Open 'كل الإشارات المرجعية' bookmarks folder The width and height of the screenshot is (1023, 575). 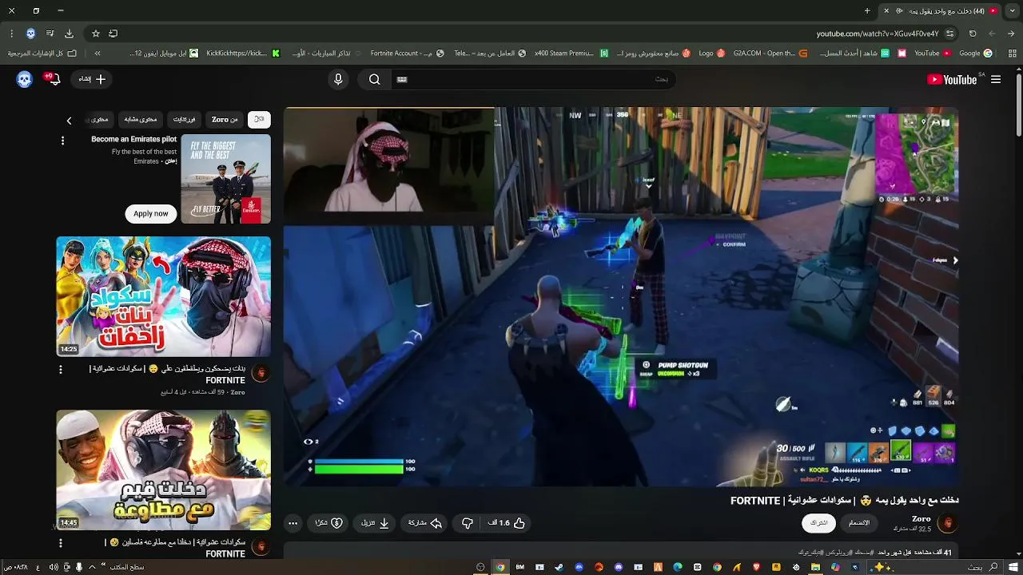tap(42, 54)
